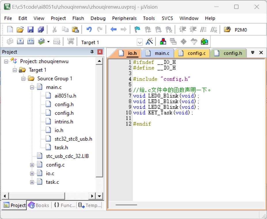The width and height of the screenshot is (267, 219).
Task: Toggle the Project panel pin
Action: [x=92, y=52]
